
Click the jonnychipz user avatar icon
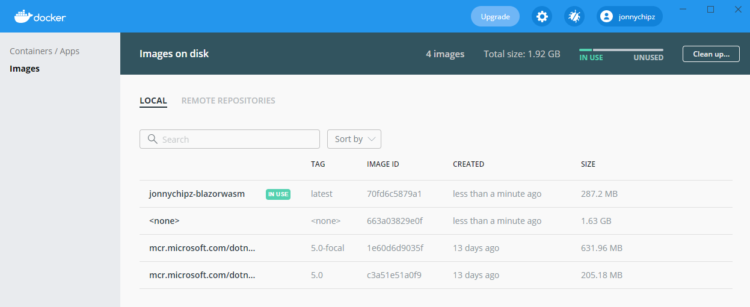pos(606,17)
